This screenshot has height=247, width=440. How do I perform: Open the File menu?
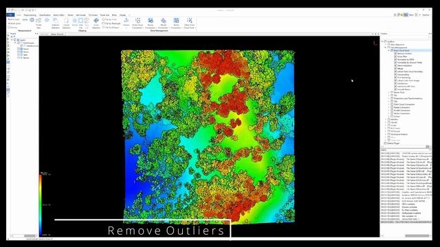coord(11,15)
